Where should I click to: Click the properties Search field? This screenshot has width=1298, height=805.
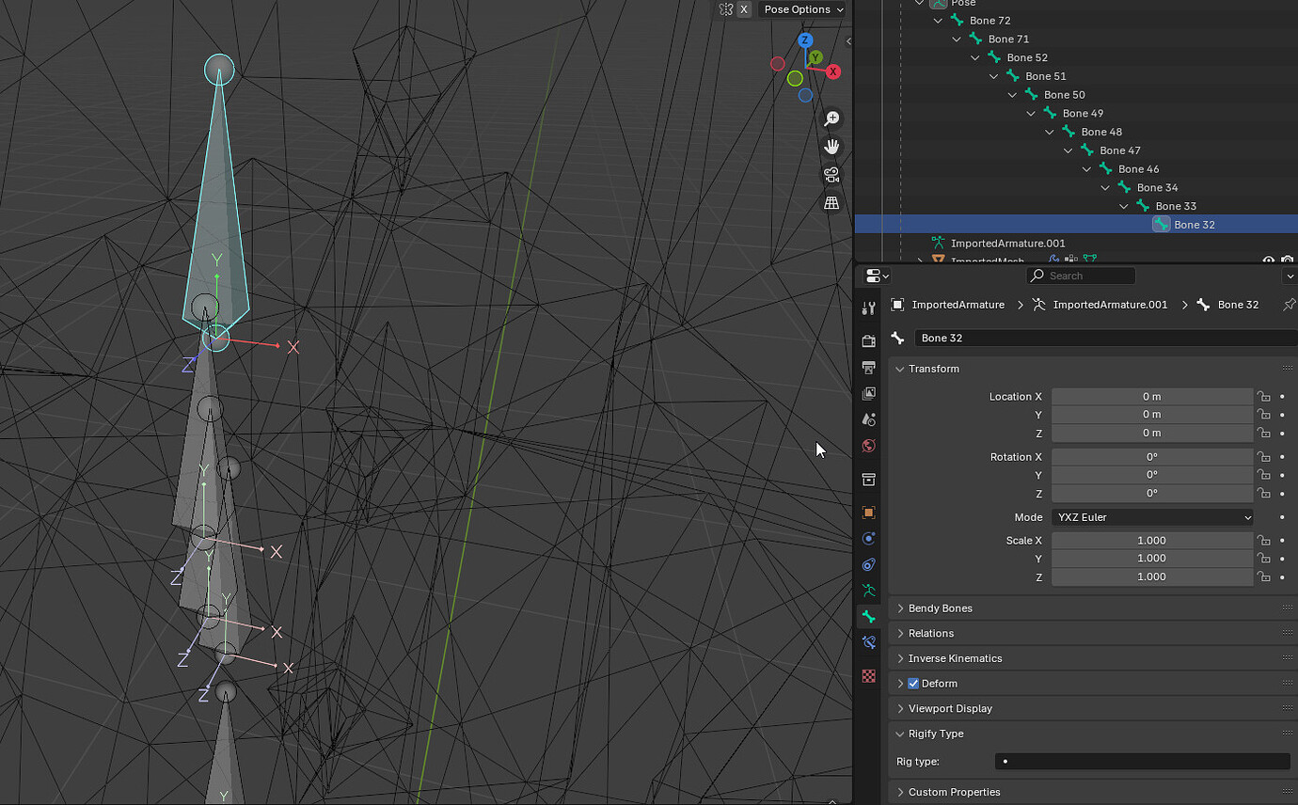coord(1081,276)
